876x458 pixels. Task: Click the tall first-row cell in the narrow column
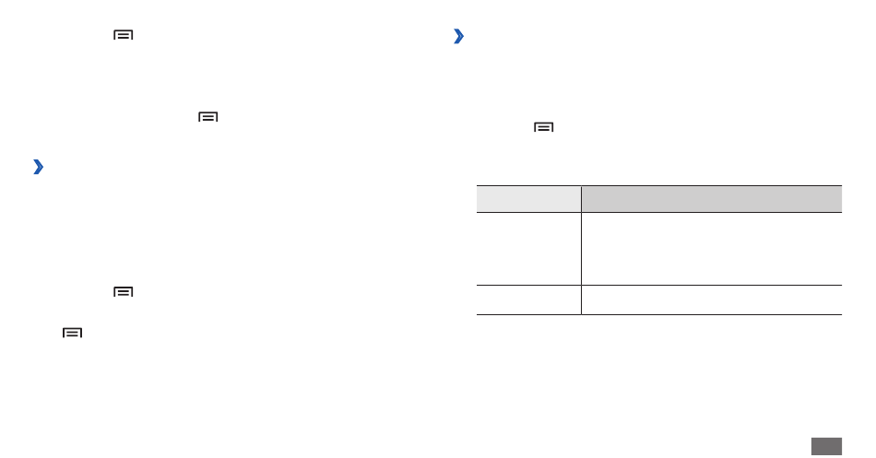point(528,249)
